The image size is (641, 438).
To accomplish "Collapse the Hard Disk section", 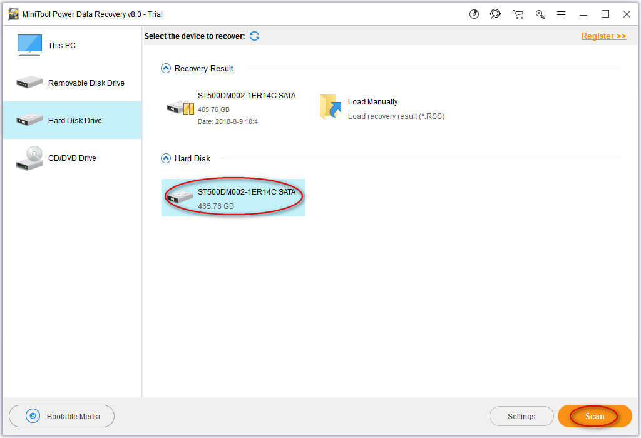I will [165, 158].
